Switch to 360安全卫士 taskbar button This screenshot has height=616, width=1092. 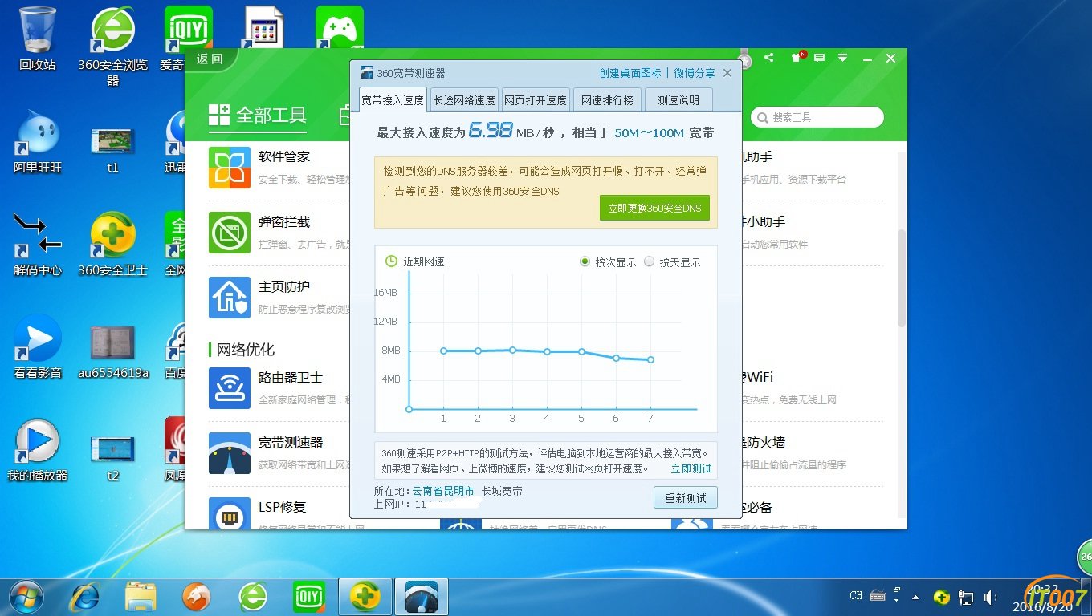(x=365, y=597)
